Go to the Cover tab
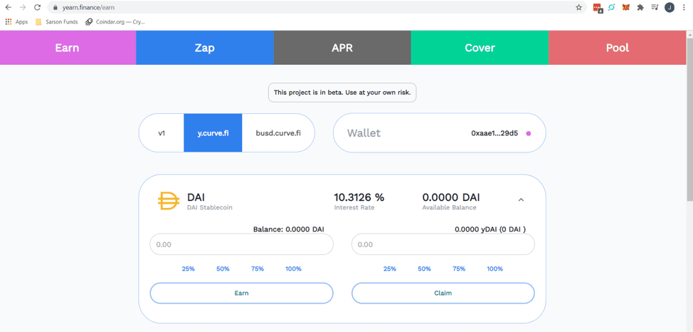The image size is (693, 332). pos(480,48)
